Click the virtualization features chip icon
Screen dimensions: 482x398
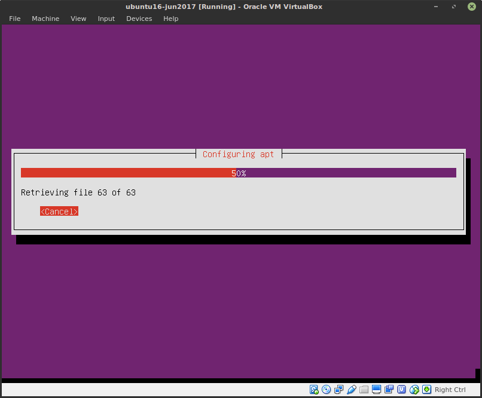402,389
